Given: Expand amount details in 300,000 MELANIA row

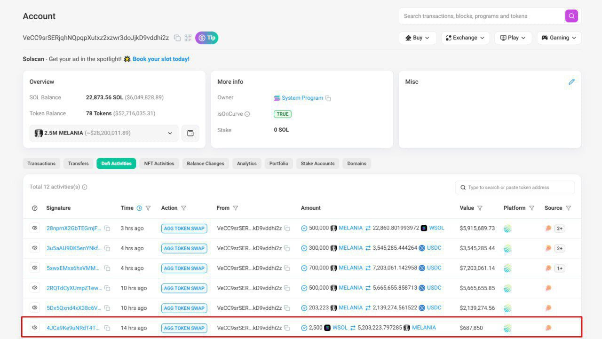Looking at the screenshot, I should coord(304,248).
